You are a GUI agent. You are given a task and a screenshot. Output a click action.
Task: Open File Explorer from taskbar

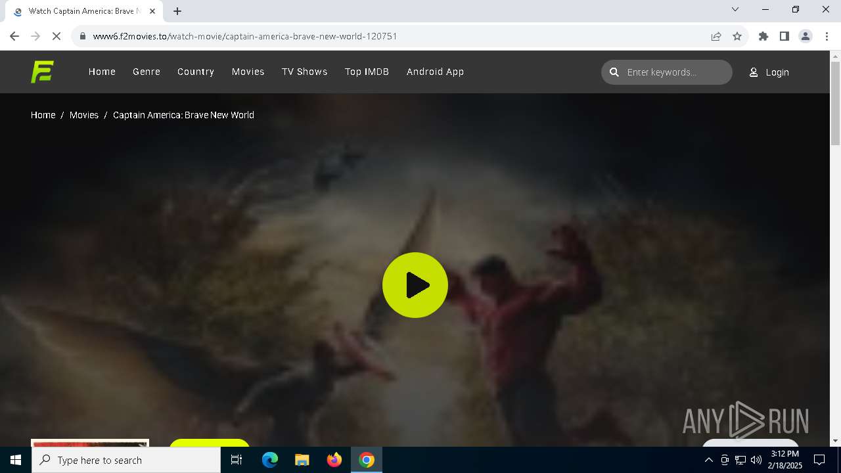(x=302, y=460)
